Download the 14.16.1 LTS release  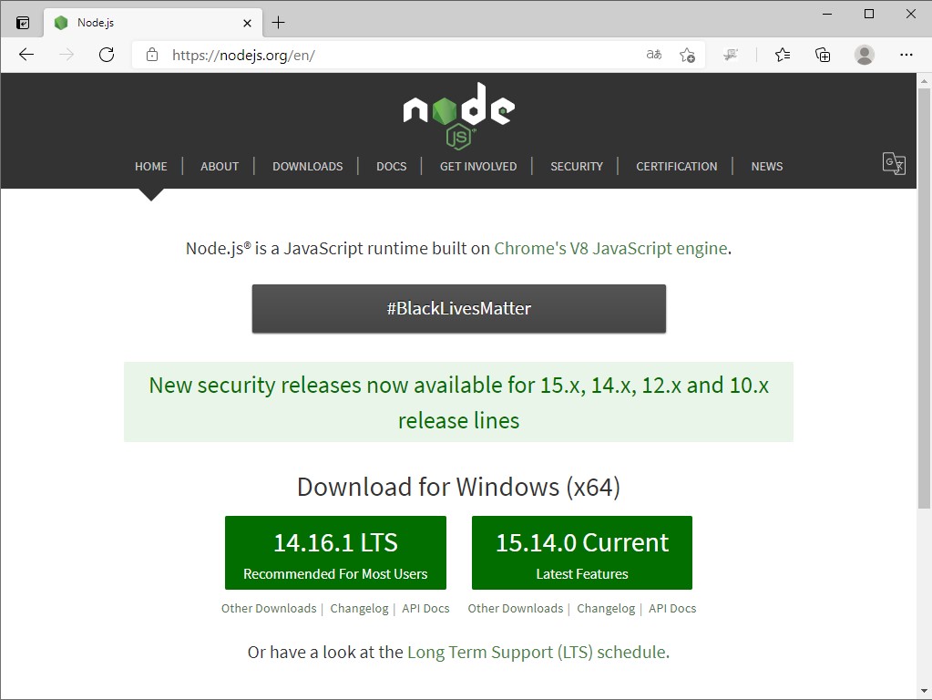(x=334, y=552)
